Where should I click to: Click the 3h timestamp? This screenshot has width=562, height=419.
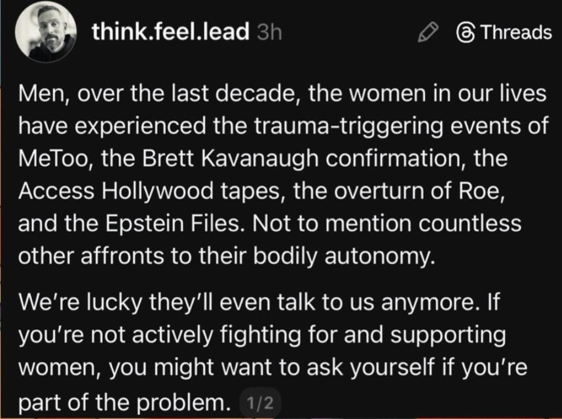[268, 33]
